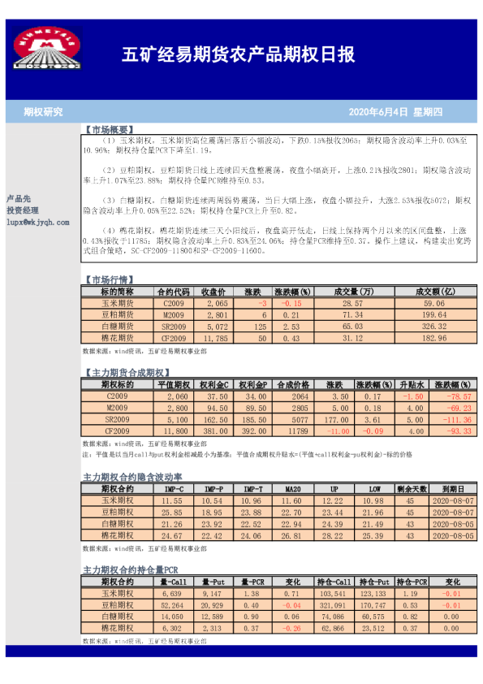The width and height of the screenshot is (483, 684).
Task: Select the author name 卢品先
Action: (19, 199)
